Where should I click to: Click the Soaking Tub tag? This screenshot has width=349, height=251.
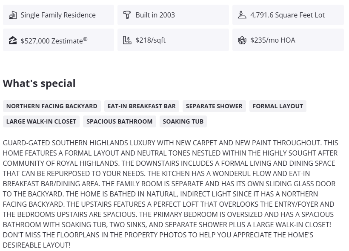pos(183,121)
